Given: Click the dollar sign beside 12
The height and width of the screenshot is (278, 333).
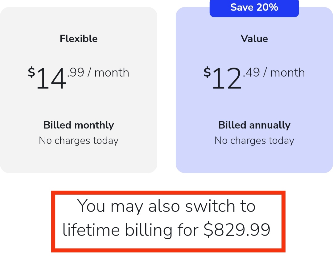Looking at the screenshot, I should click(207, 73).
